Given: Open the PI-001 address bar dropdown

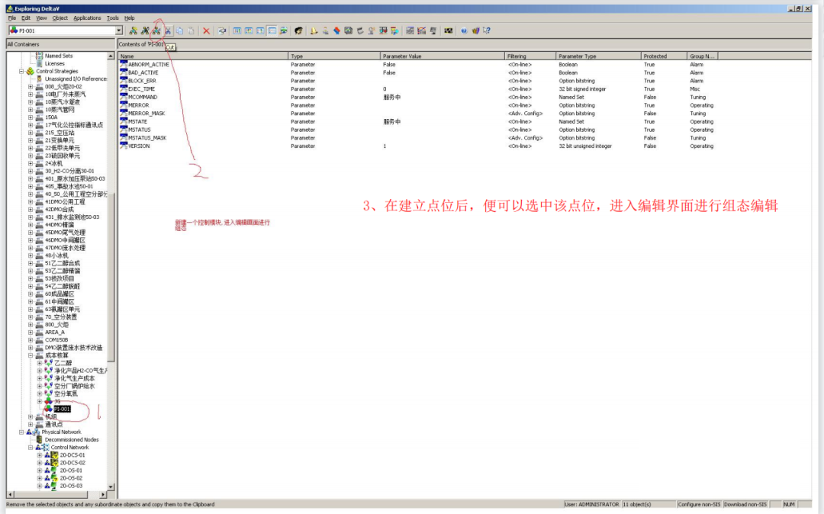Looking at the screenshot, I should pos(117,31).
